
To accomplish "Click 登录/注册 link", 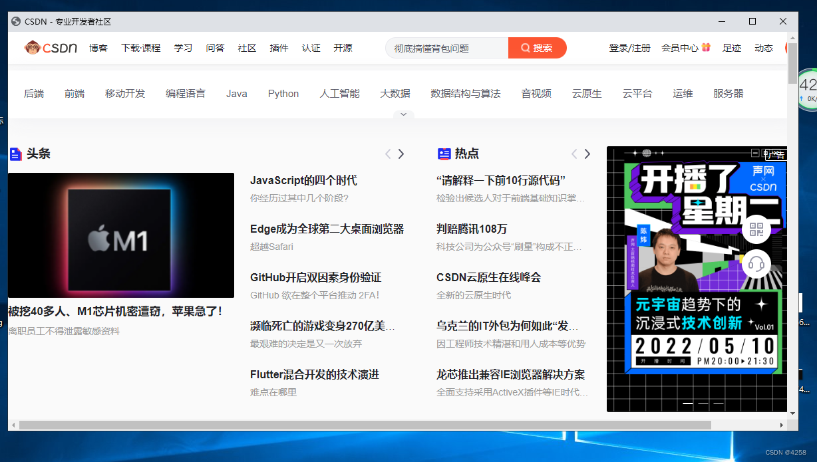I will click(x=629, y=48).
